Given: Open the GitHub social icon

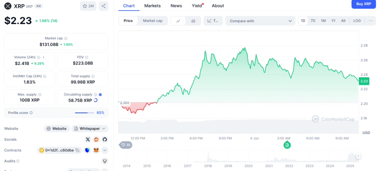Looking at the screenshot, I should (x=104, y=139).
